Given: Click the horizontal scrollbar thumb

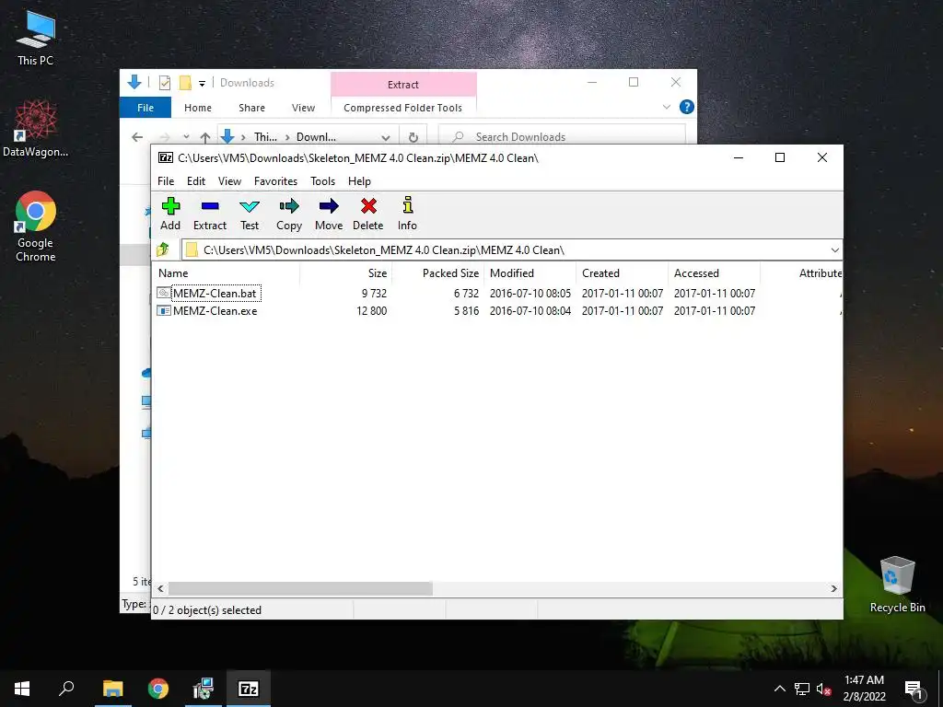Looking at the screenshot, I should point(300,588).
